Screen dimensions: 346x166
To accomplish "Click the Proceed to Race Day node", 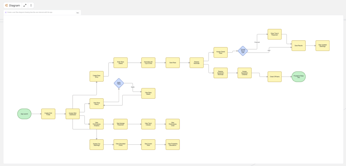I will [298, 77].
